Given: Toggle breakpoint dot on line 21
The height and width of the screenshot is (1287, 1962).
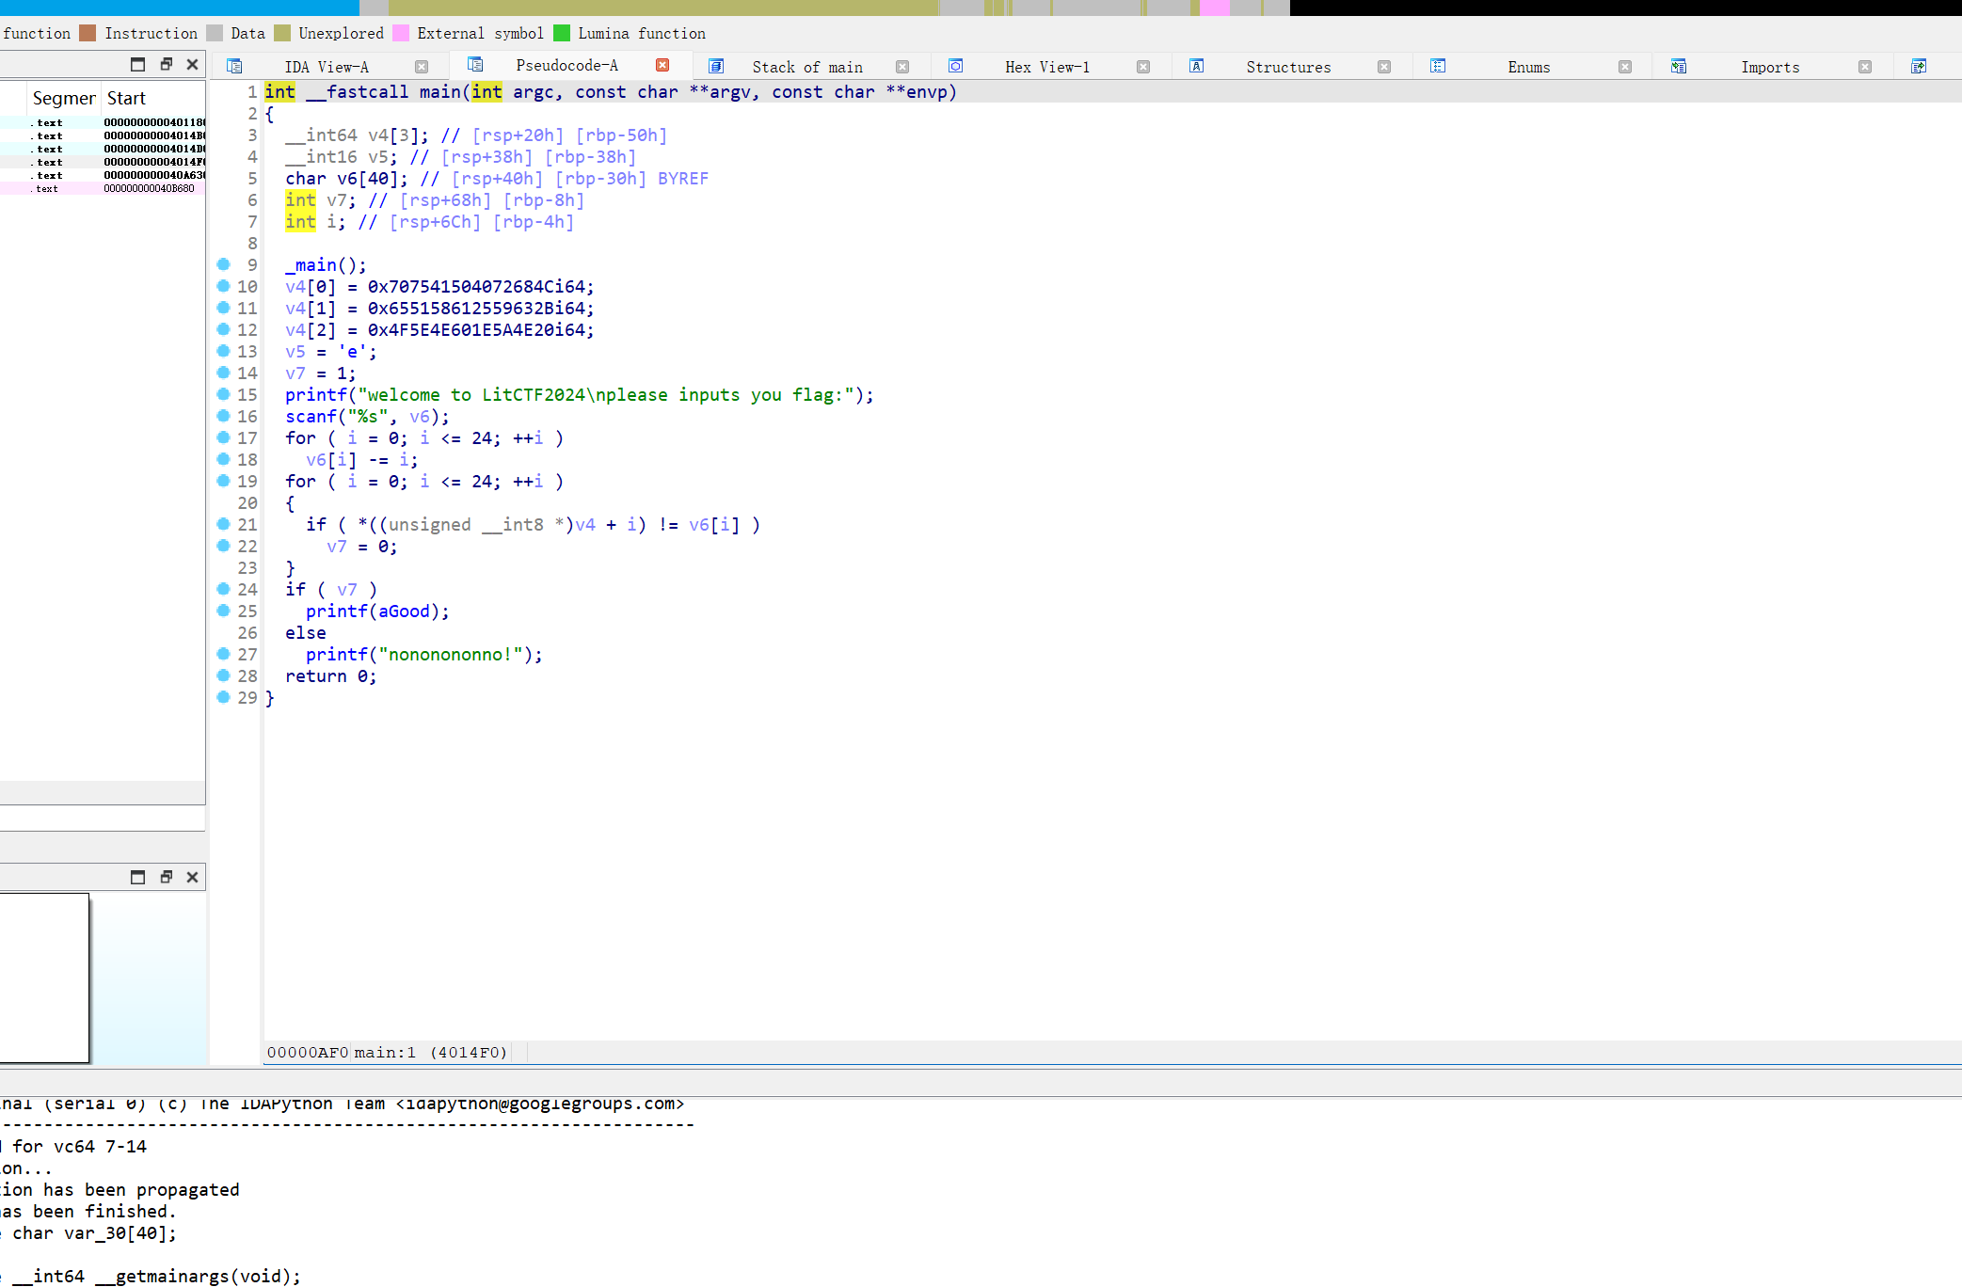Looking at the screenshot, I should pos(223,524).
